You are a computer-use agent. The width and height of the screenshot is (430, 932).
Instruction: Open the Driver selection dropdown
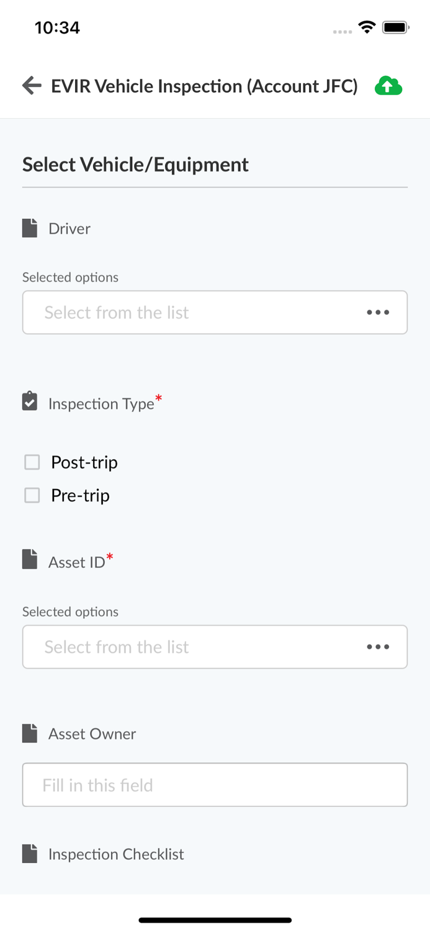[192, 313]
